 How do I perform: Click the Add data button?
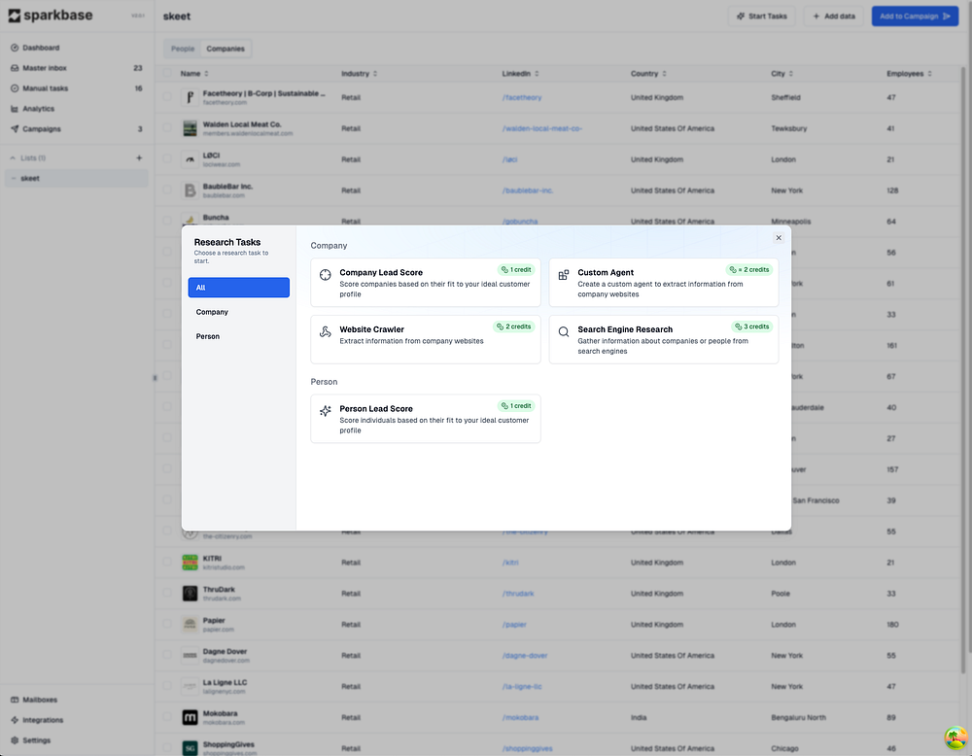834,17
